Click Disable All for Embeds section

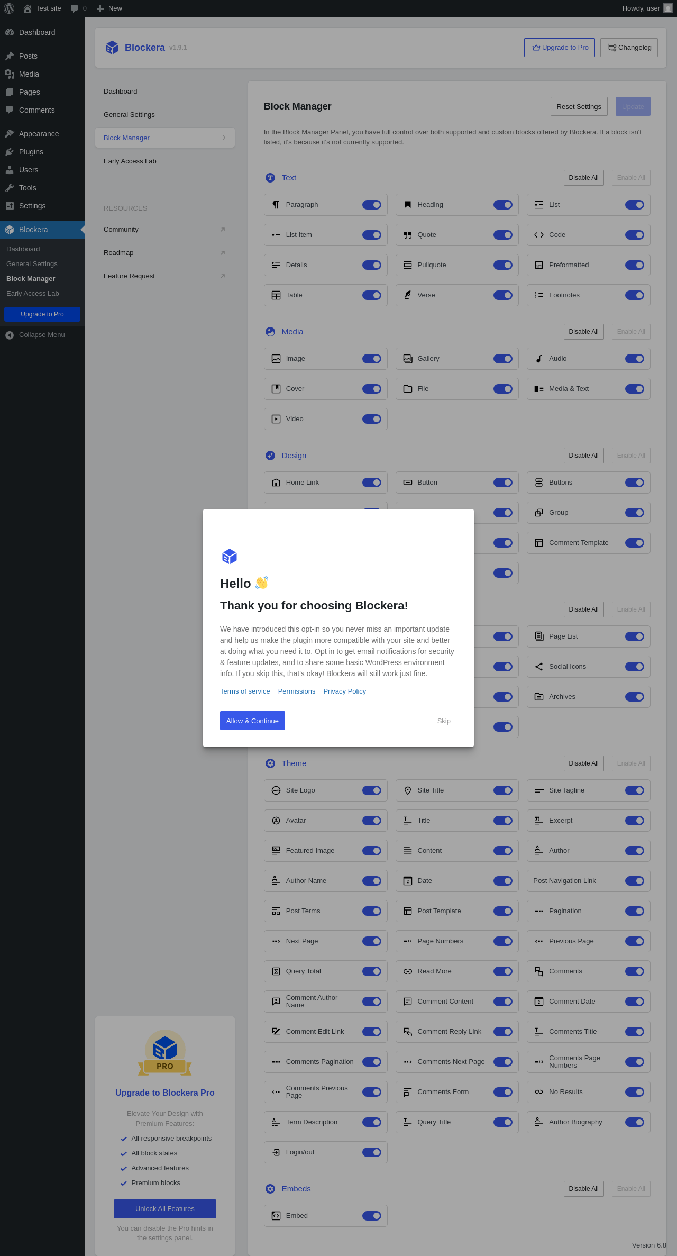pyautogui.click(x=584, y=1189)
